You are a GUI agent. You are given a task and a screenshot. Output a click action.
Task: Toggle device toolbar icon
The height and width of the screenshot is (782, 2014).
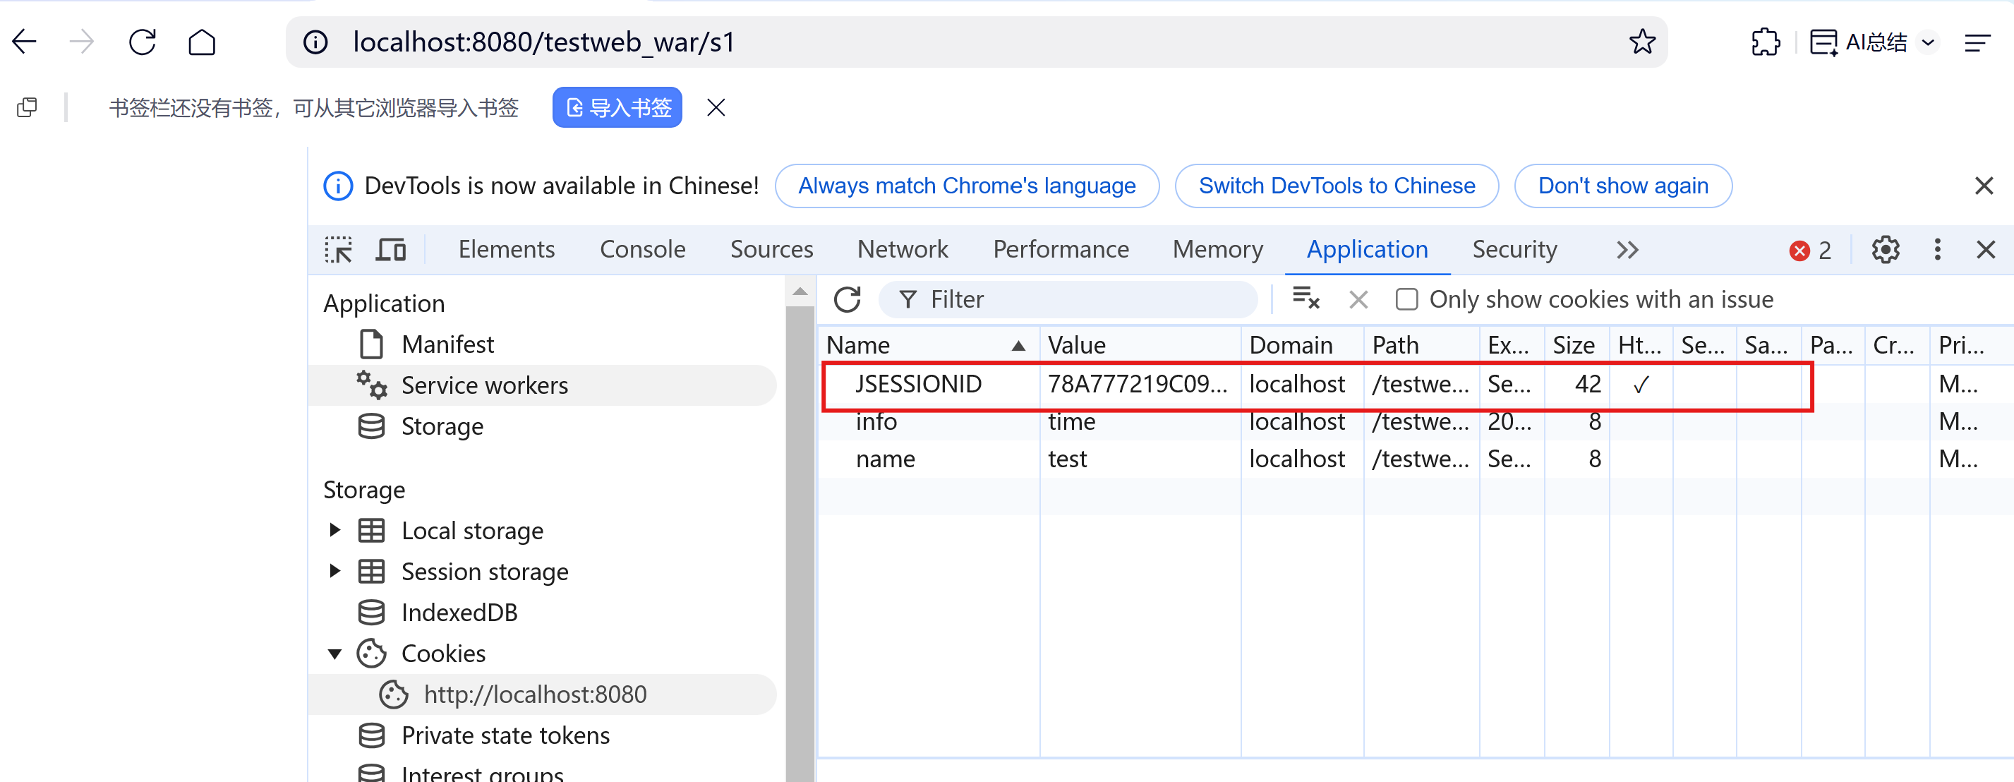point(390,251)
